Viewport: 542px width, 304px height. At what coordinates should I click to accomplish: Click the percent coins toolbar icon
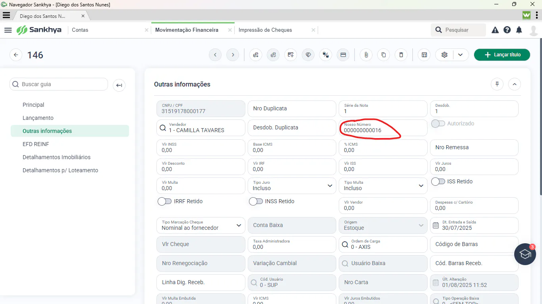pos(326,55)
